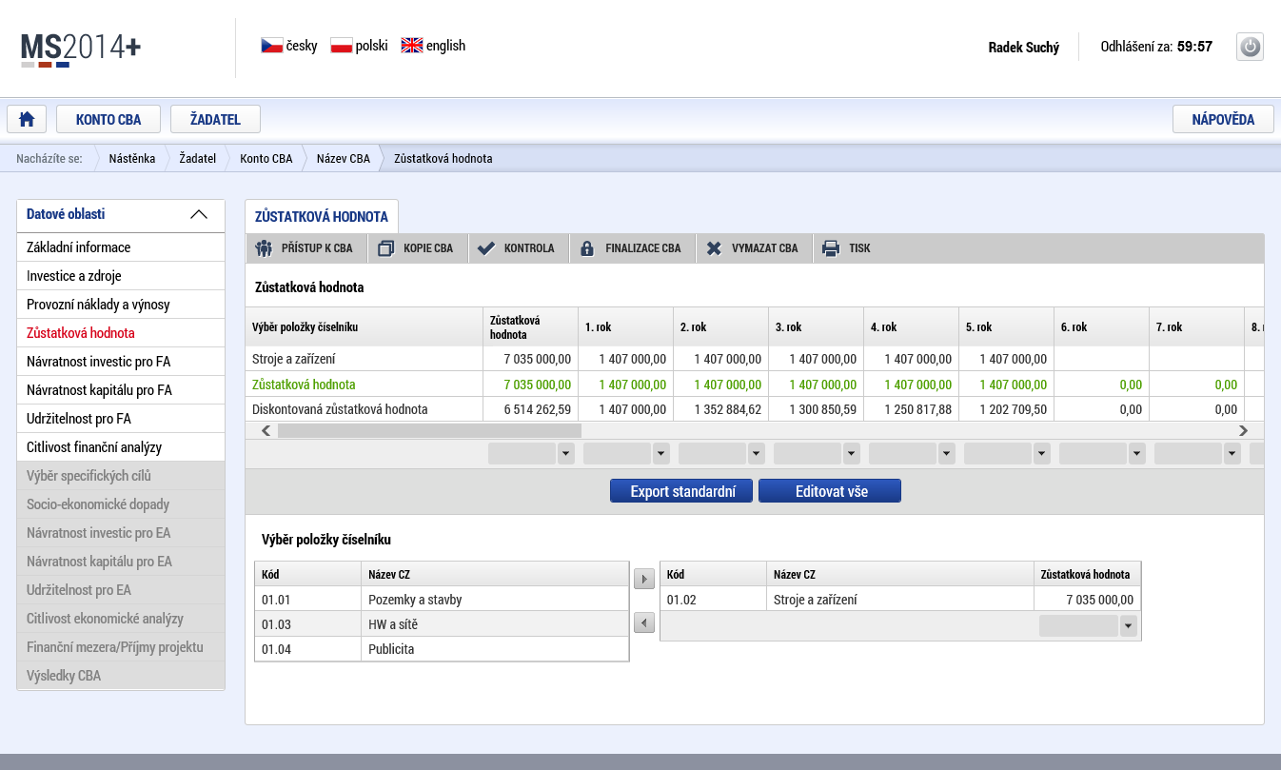Go to the home page icon
This screenshot has width=1281, height=770.
tap(27, 119)
